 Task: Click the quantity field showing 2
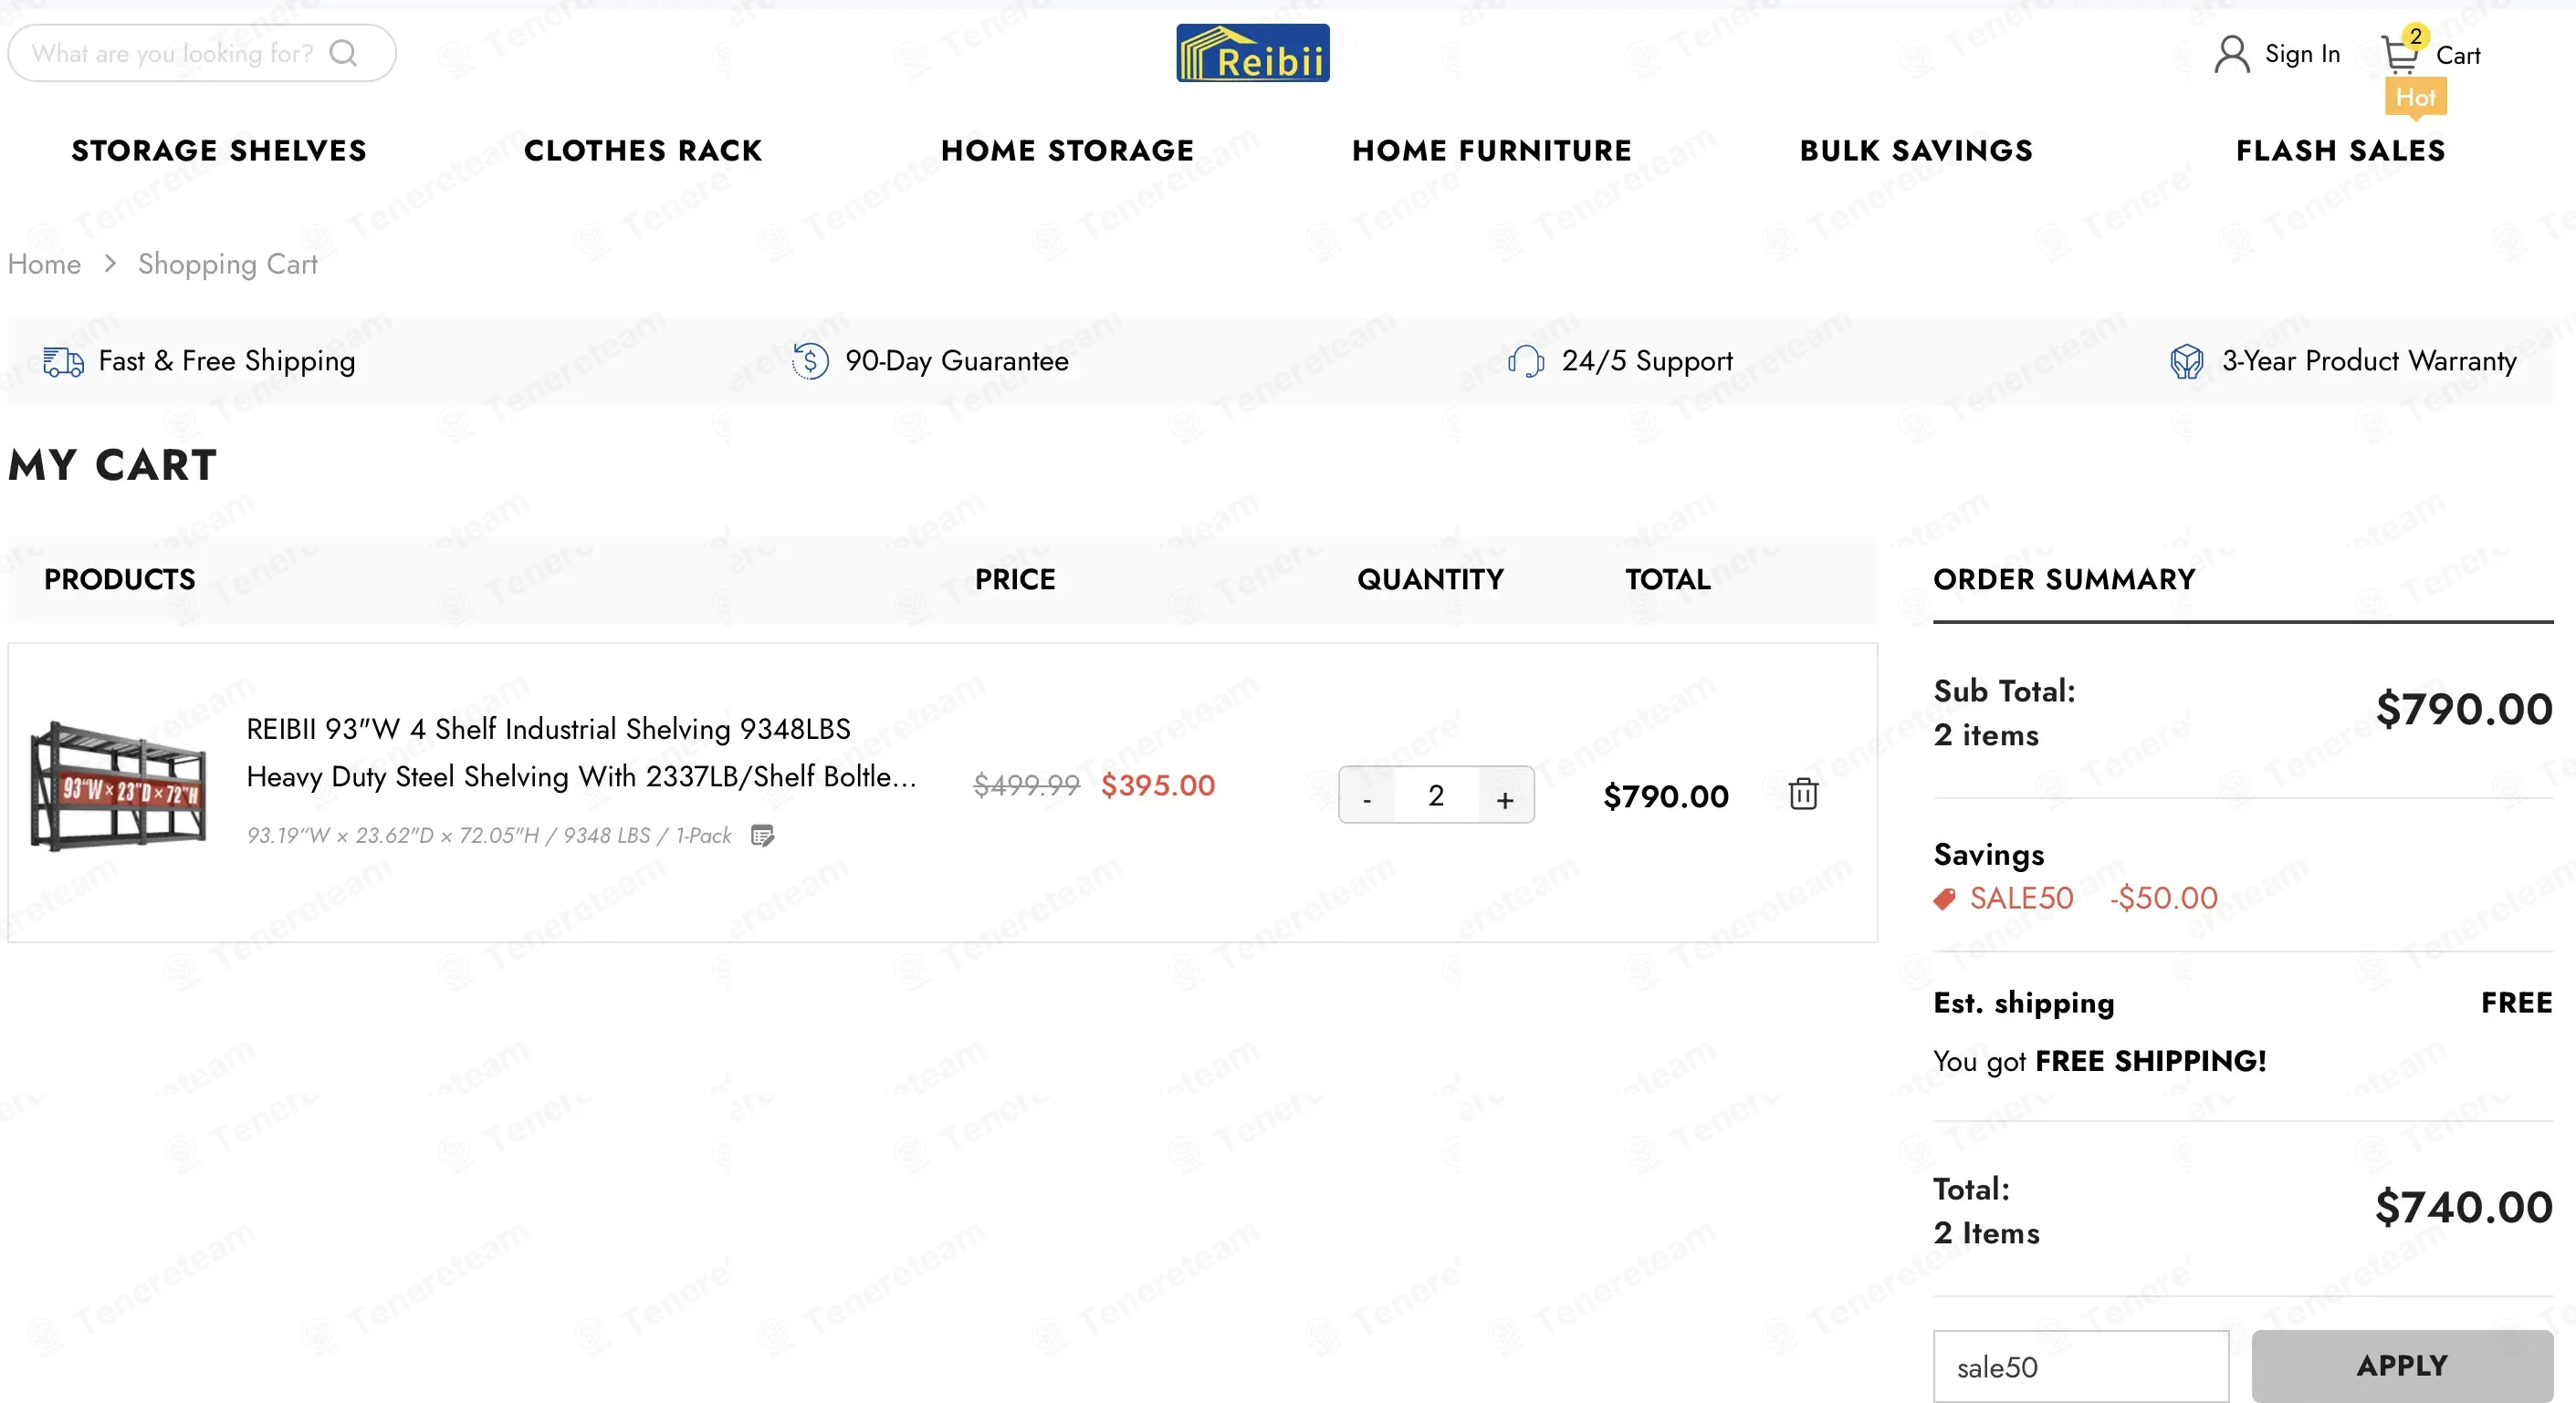click(x=1436, y=795)
